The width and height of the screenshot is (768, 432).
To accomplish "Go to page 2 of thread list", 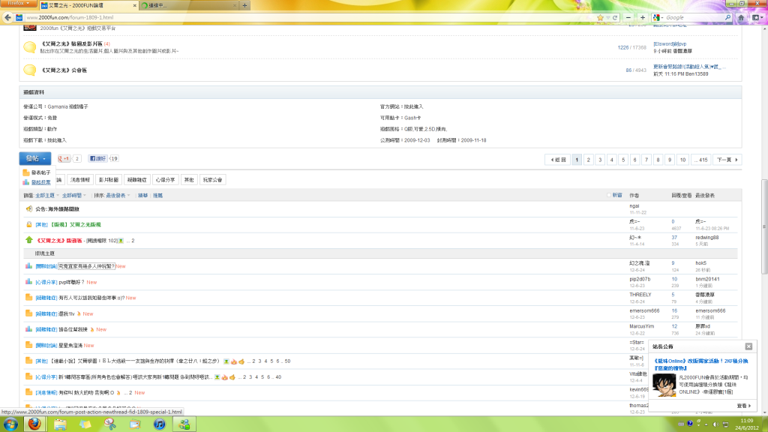I will tap(589, 160).
